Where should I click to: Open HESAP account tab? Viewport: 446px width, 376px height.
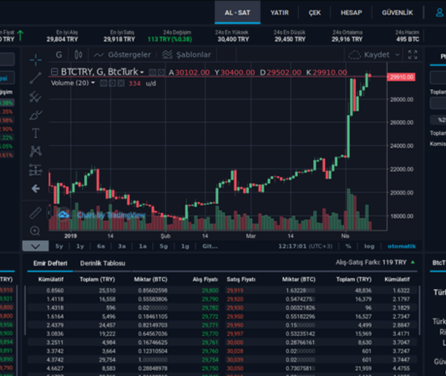pyautogui.click(x=352, y=13)
